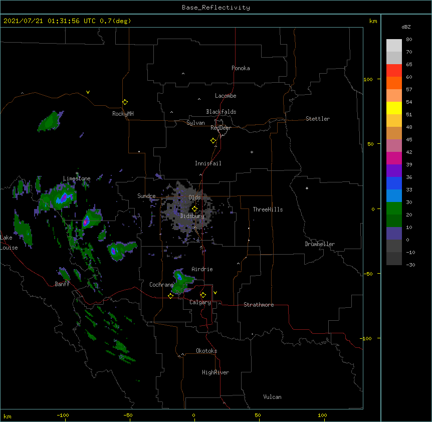Click the yellow diamond marker above Calgary
Image resolution: width=432 pixels, height=422 pixels.
pyautogui.click(x=203, y=295)
